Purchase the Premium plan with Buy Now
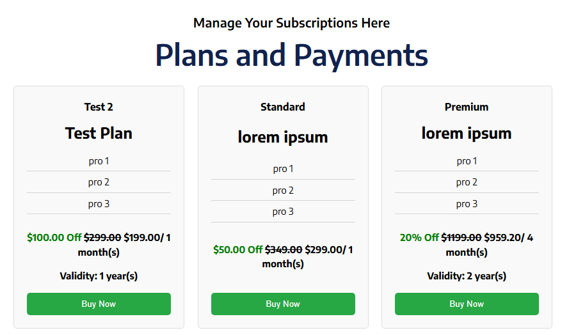The image size is (569, 335). pyautogui.click(x=467, y=304)
